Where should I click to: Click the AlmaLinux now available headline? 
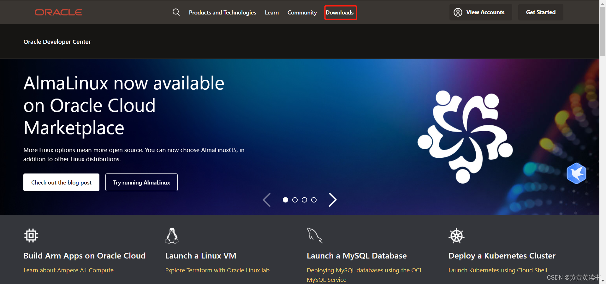(x=124, y=105)
